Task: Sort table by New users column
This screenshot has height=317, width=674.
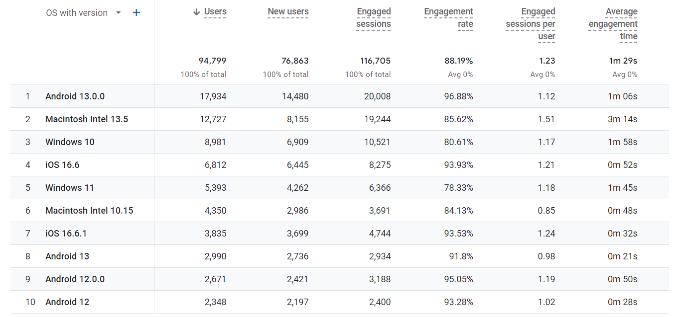Action: [x=288, y=11]
